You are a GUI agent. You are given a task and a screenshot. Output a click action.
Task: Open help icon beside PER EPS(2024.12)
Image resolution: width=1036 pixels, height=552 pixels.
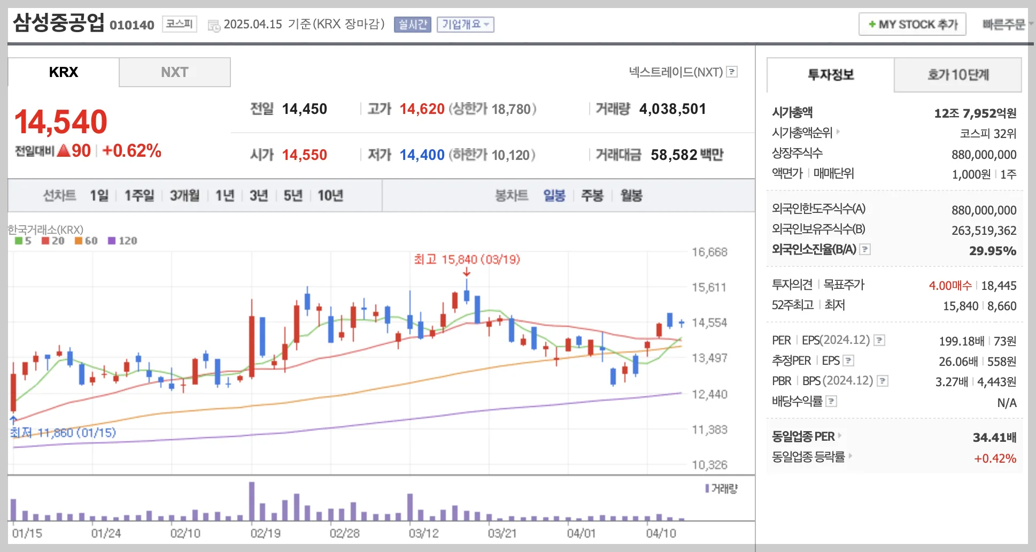click(x=879, y=340)
